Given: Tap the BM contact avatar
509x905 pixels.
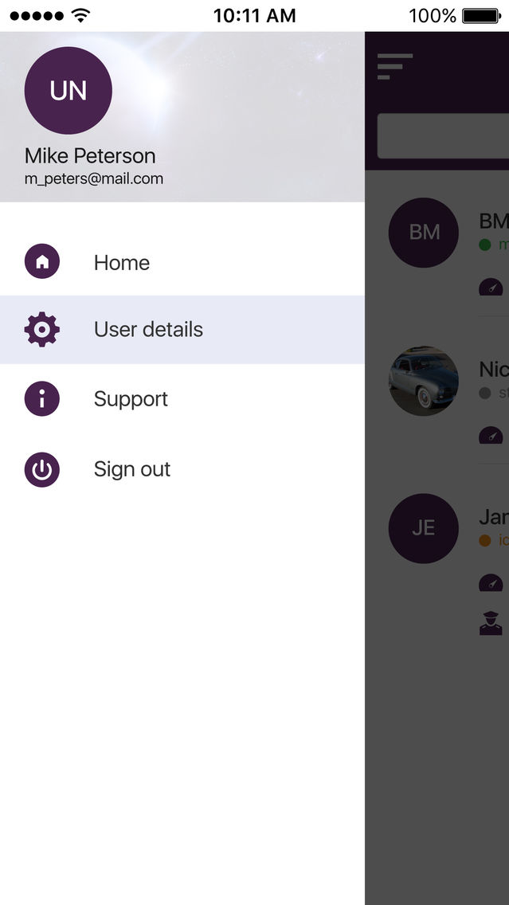Looking at the screenshot, I should click(x=424, y=233).
